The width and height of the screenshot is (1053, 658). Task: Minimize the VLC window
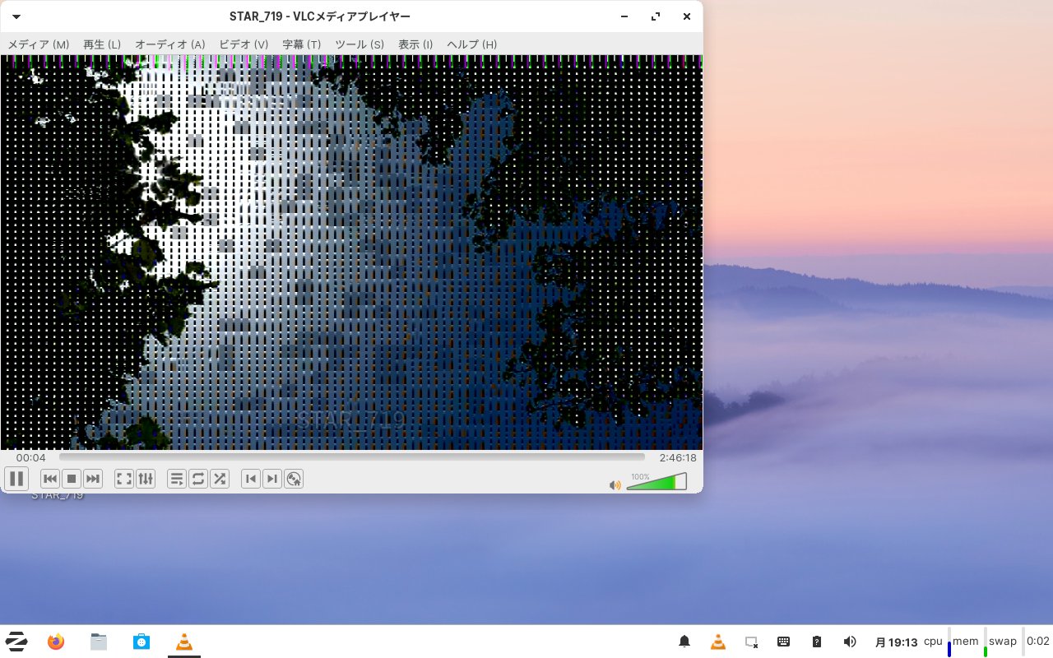pyautogui.click(x=625, y=16)
